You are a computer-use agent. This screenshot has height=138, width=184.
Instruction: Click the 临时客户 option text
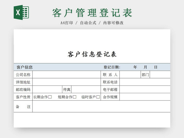click(89, 97)
